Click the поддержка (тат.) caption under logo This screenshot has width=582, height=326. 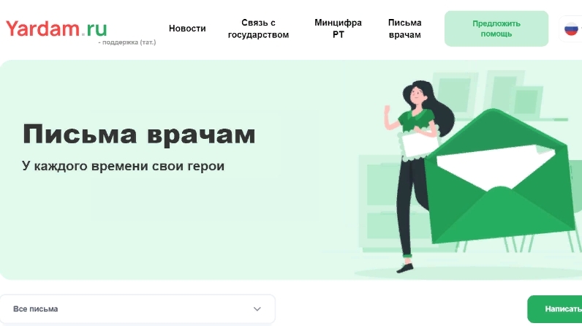[x=127, y=42]
